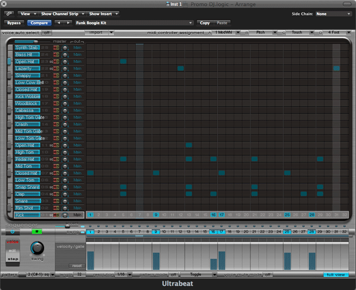Solo the Mid Tom voice
Screen dimensions: 356x290
click(58, 166)
